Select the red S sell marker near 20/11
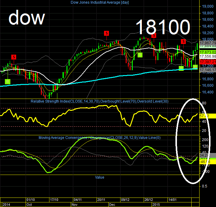216x207 pixels. (106, 33)
